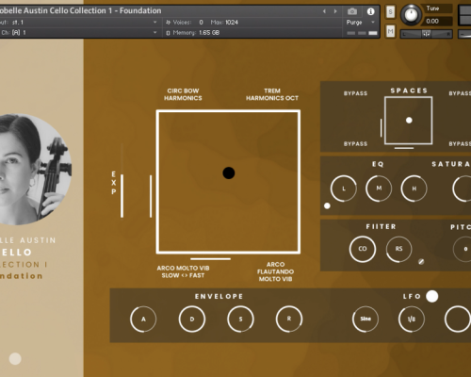This screenshot has height=377, width=471.
Task: Adjust the EQ low L knob
Action: tap(344, 188)
